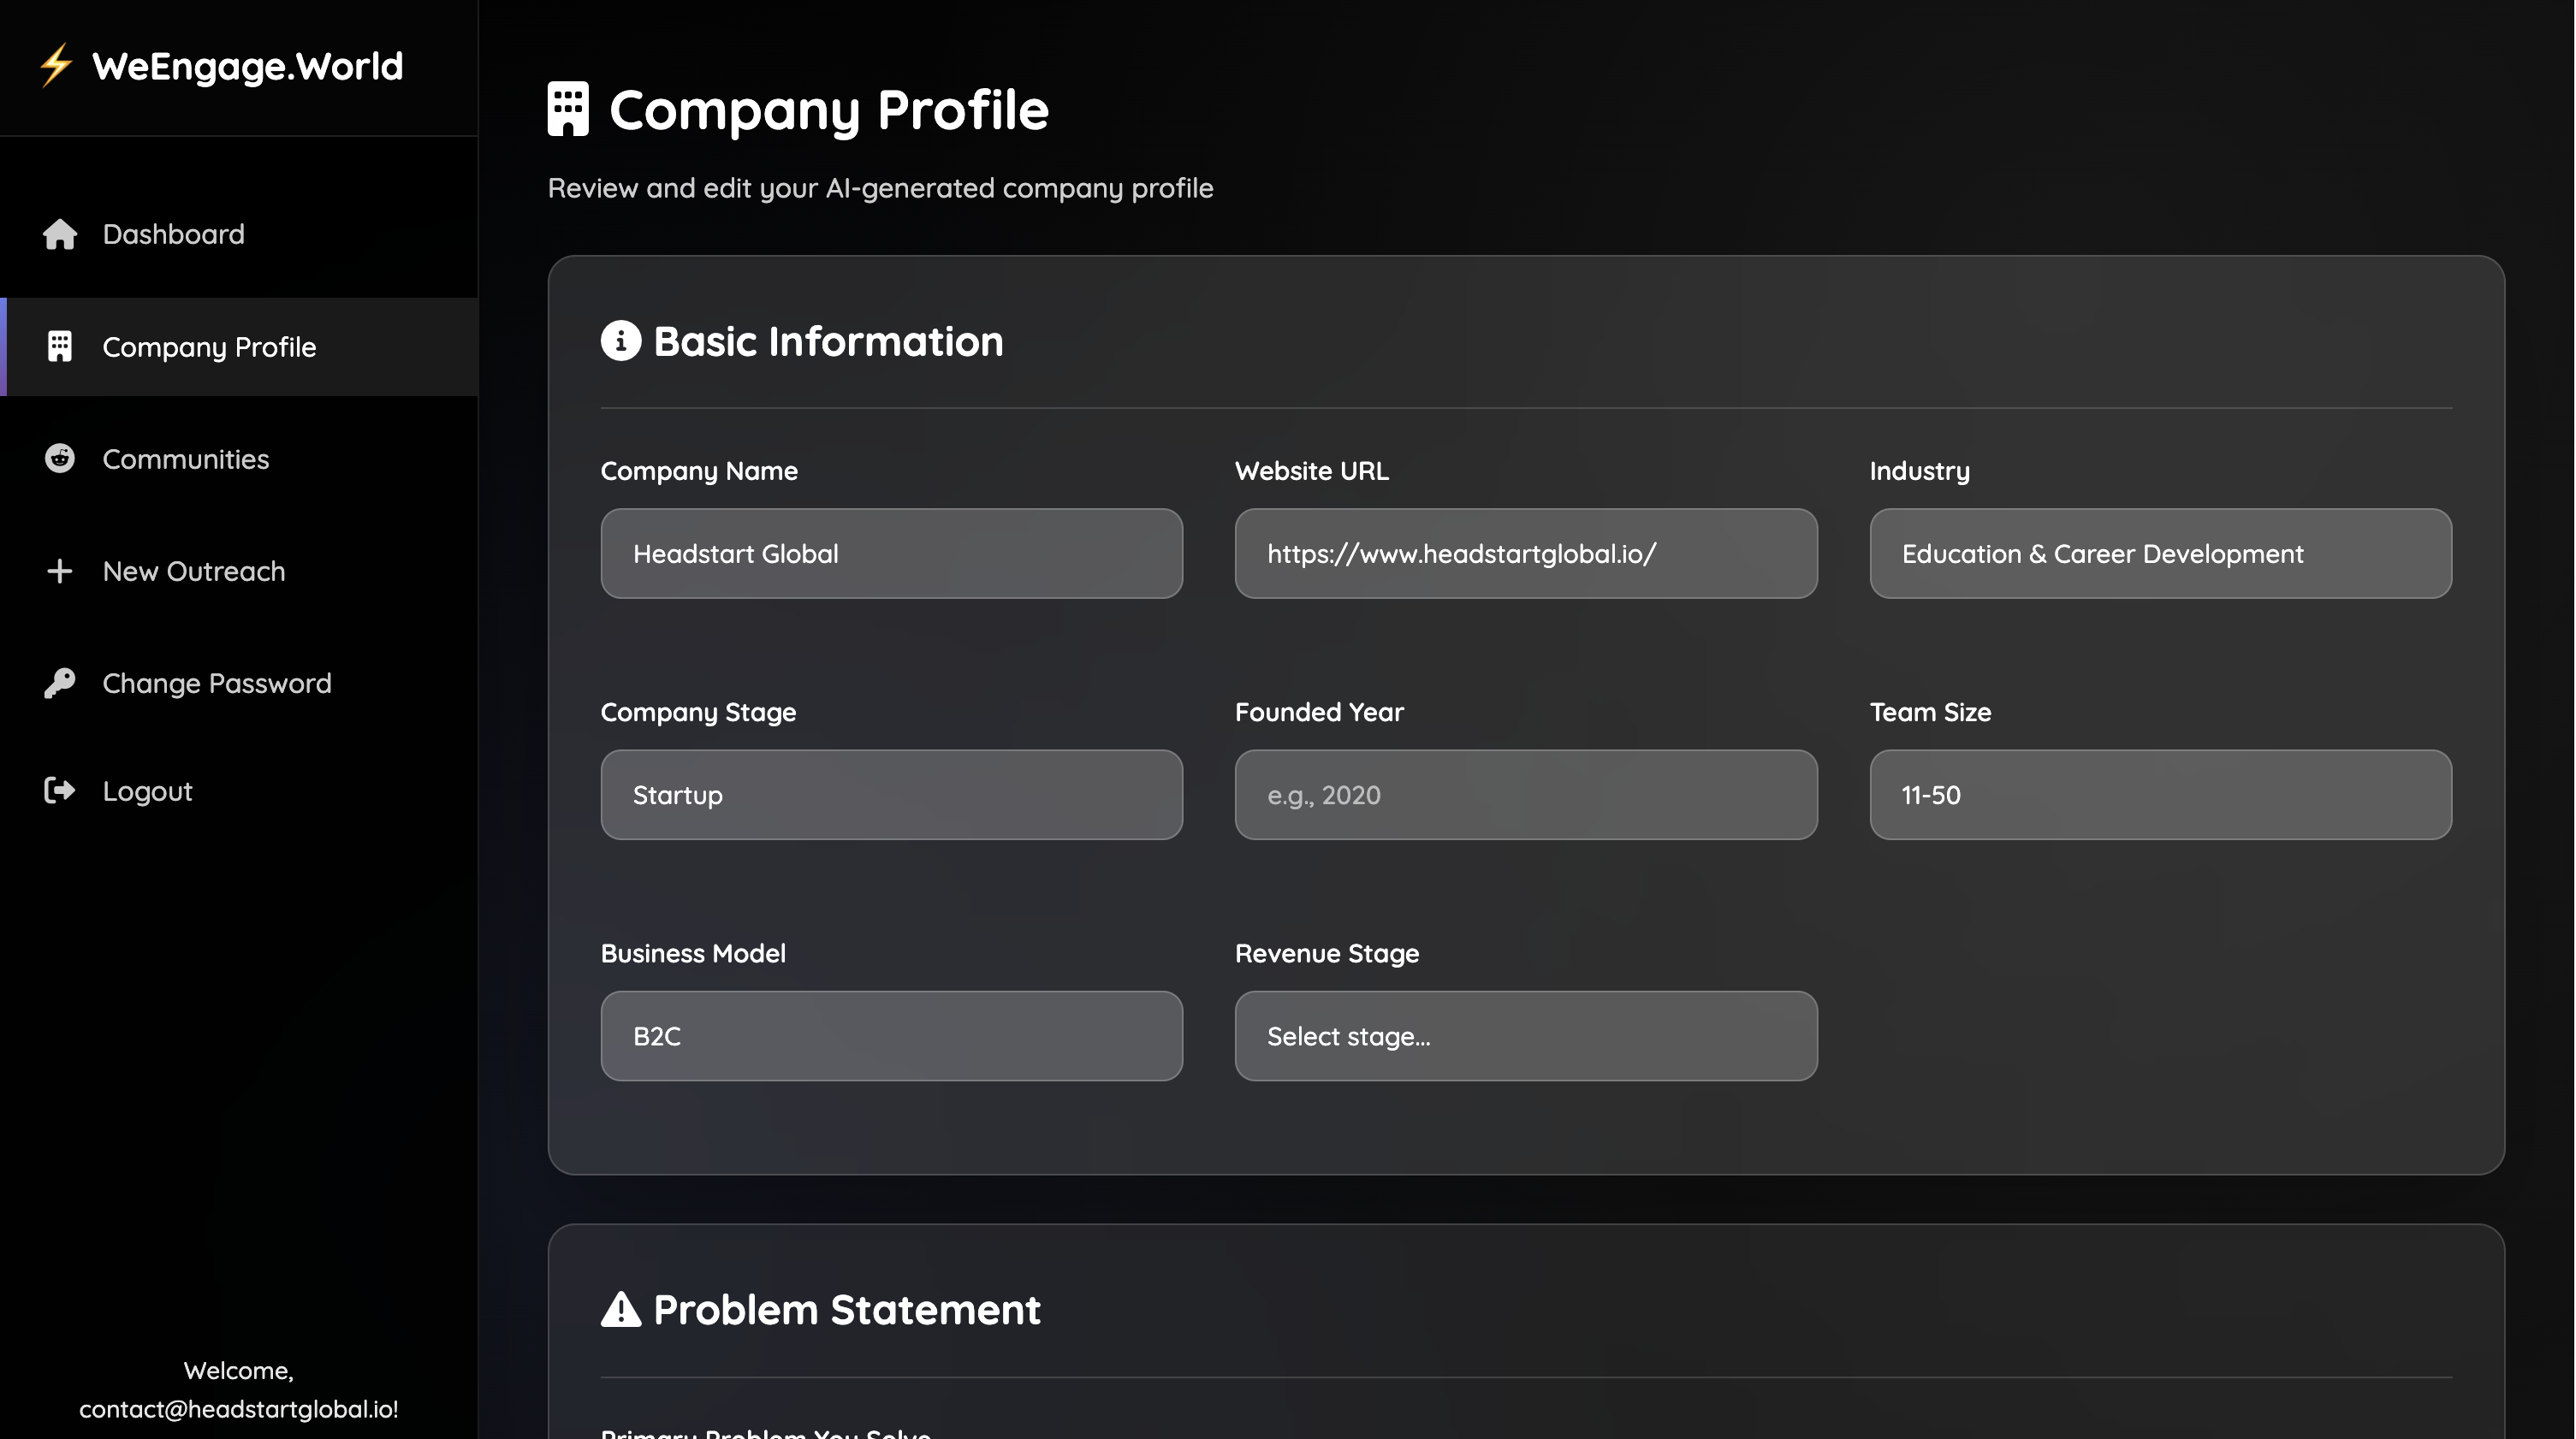Click the Business Model label
This screenshot has width=2576, height=1439.
[x=693, y=953]
